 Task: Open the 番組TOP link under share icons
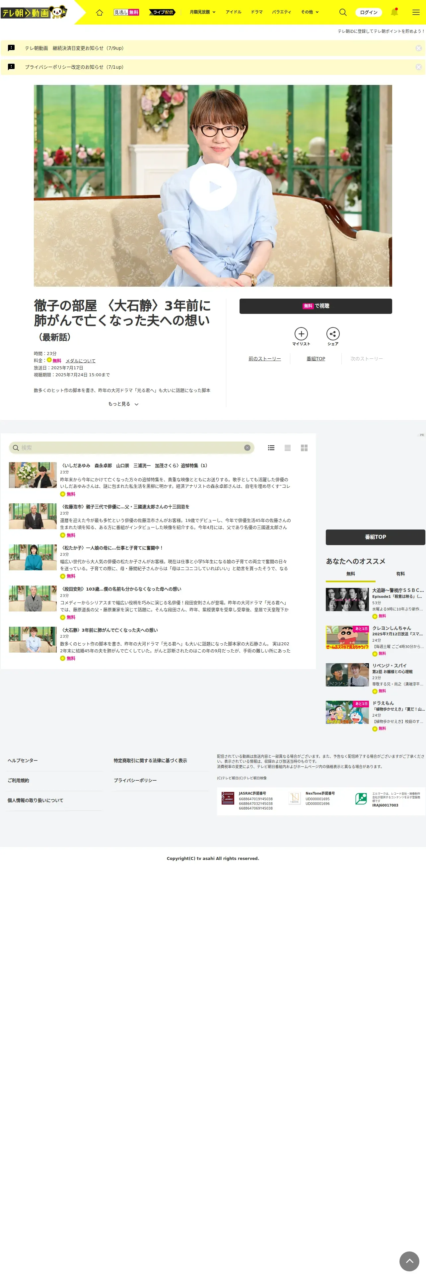[x=316, y=359]
